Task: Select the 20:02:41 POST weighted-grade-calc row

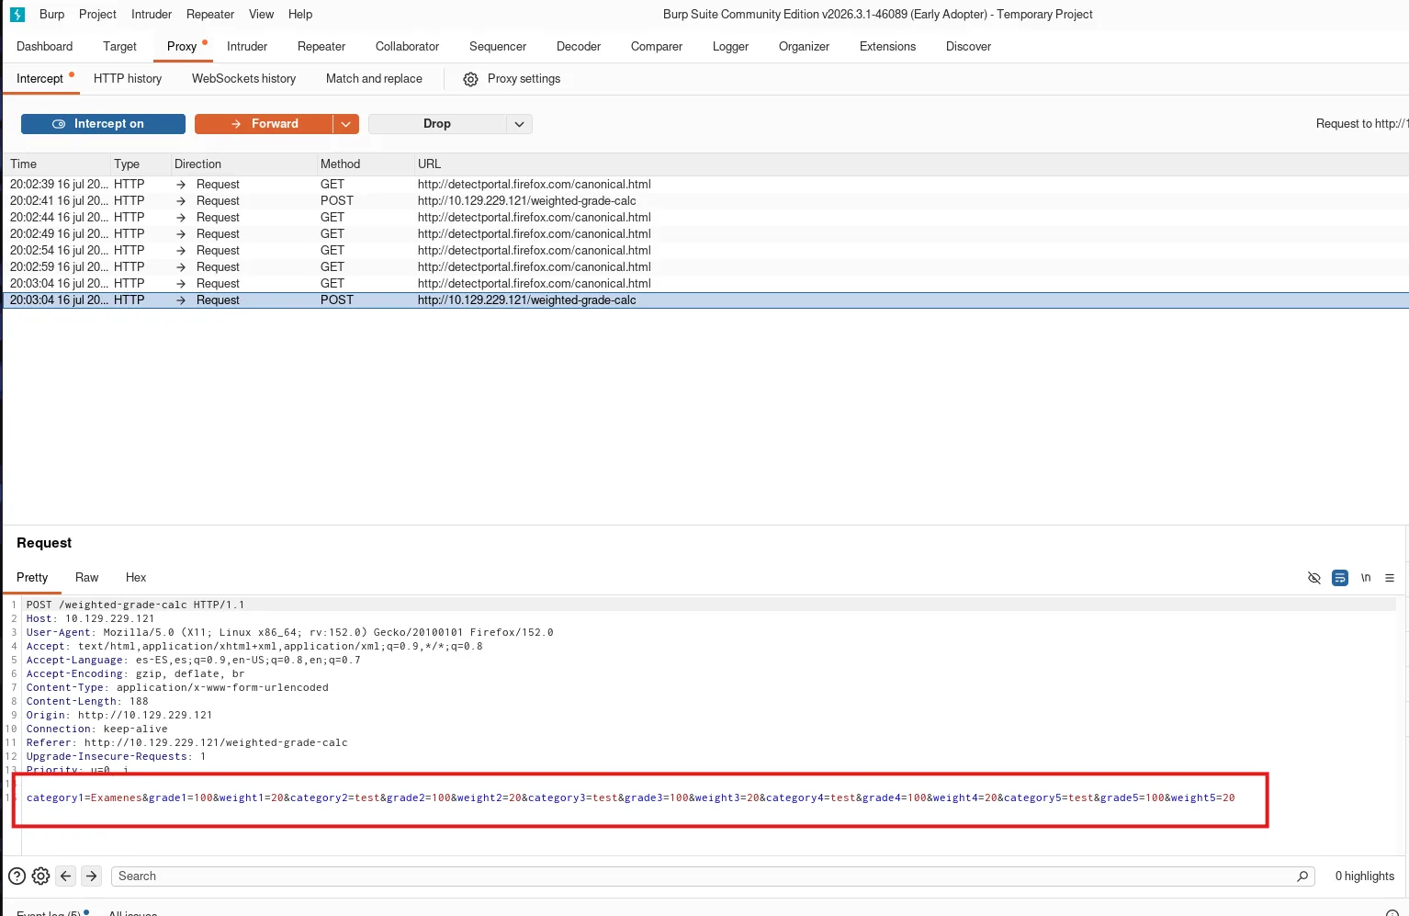Action: point(705,201)
